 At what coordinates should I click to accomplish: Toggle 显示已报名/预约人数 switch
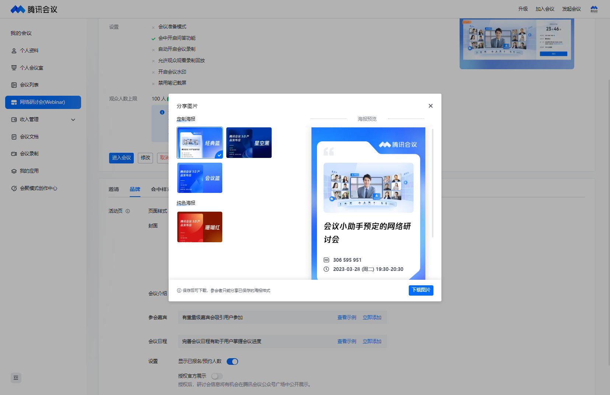[232, 362]
